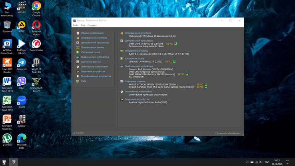Open the Оптические накопители heading in summary panel

point(138,92)
